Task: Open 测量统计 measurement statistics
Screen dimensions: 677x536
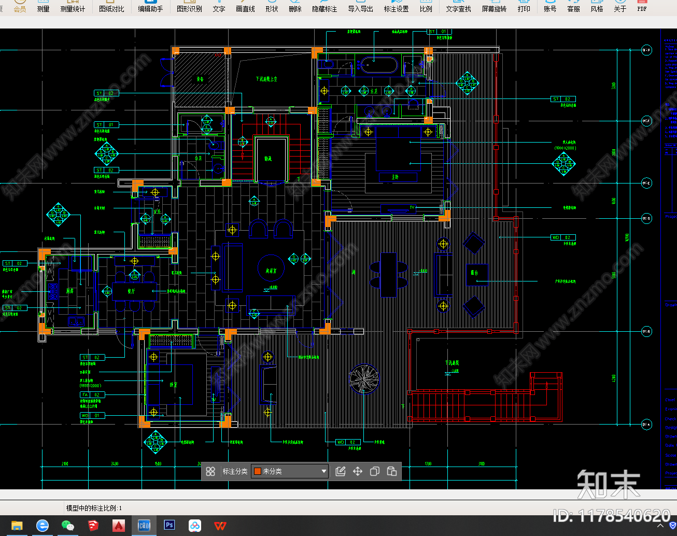Action: pyautogui.click(x=73, y=6)
